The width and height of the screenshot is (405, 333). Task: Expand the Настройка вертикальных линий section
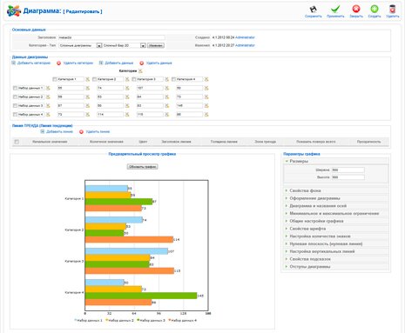pyautogui.click(x=335, y=251)
